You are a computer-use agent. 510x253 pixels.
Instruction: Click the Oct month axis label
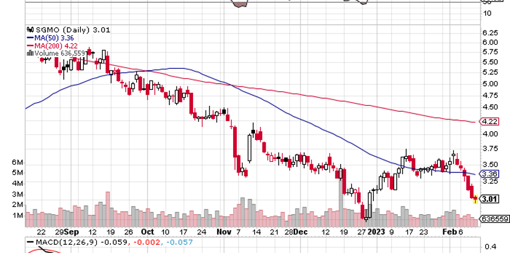click(x=148, y=232)
